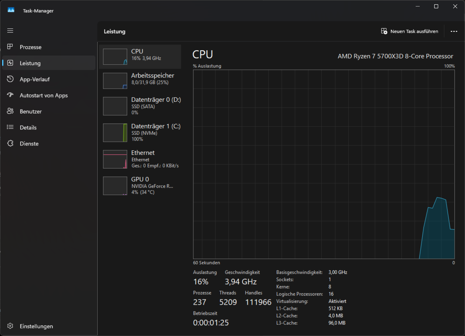
Task: Click the GPU 0 label in resource list
Action: click(x=140, y=179)
